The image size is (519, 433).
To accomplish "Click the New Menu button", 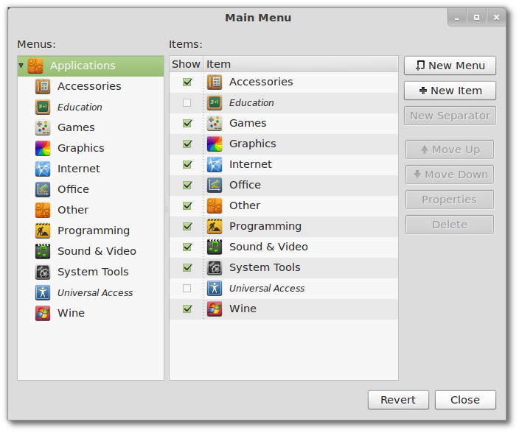I will (x=450, y=66).
